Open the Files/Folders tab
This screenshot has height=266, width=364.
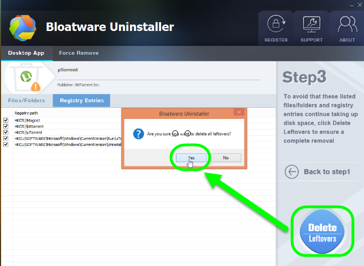pos(27,101)
